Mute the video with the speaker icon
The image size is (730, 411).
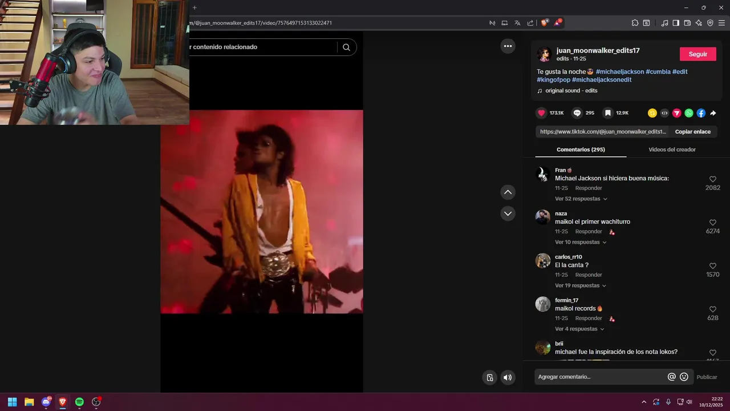(507, 377)
